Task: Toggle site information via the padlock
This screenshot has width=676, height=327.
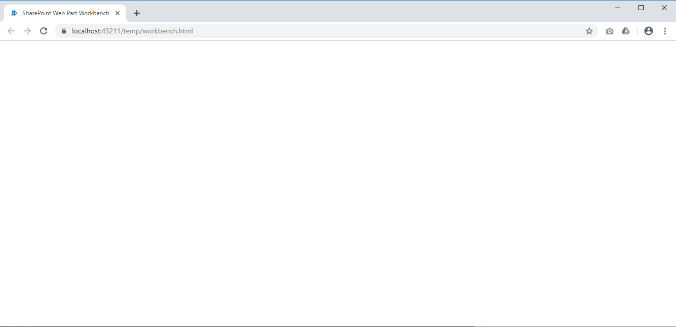Action: [x=63, y=31]
